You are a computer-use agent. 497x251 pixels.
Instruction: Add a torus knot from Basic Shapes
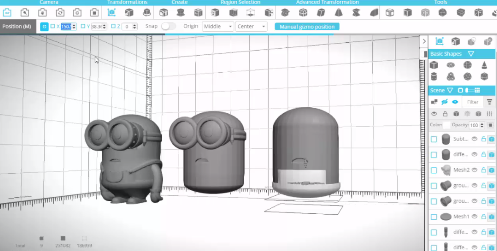coord(451,76)
